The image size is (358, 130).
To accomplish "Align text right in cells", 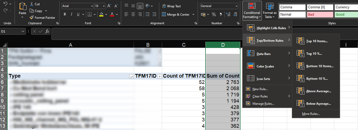I will pos(140,14).
